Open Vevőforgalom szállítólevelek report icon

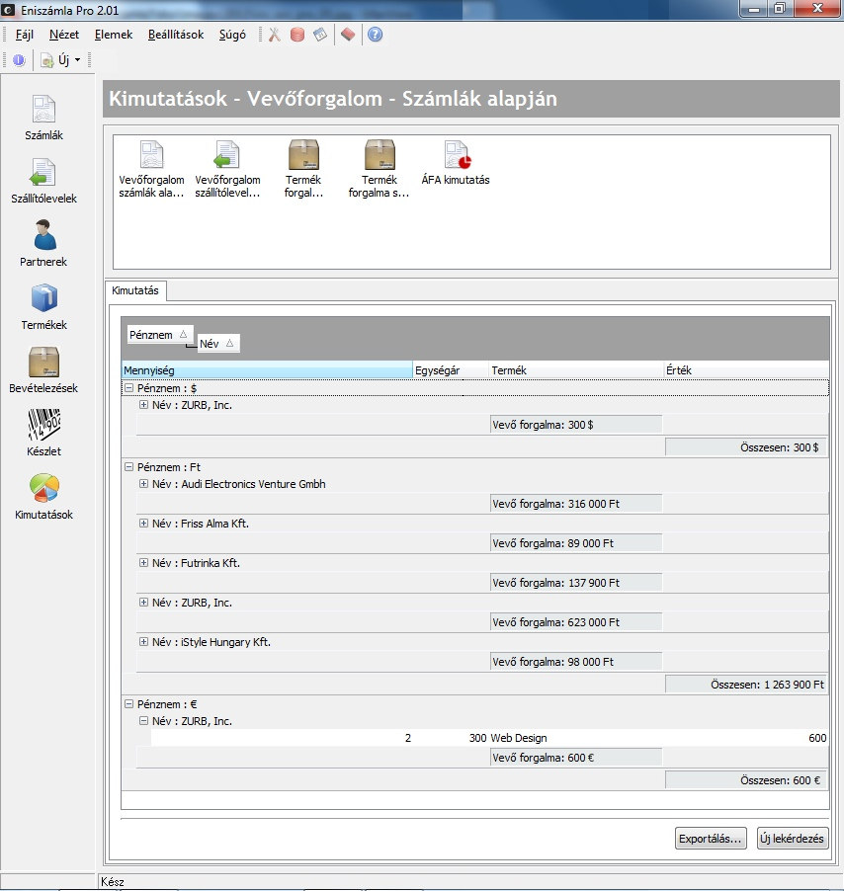tap(227, 156)
